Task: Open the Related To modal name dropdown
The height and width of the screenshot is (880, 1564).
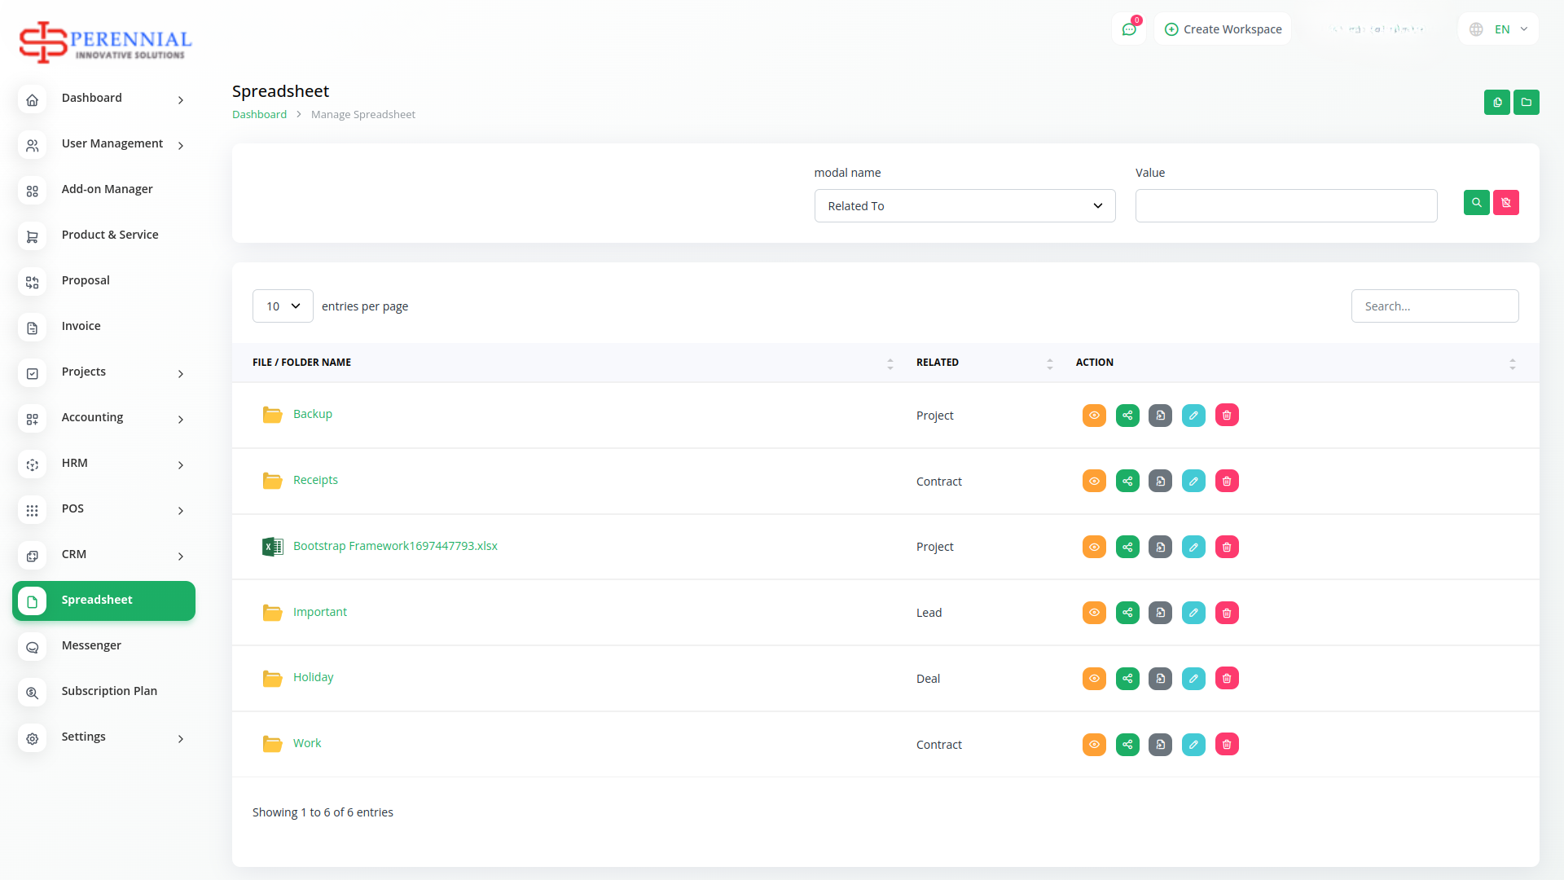Action: 964,206
